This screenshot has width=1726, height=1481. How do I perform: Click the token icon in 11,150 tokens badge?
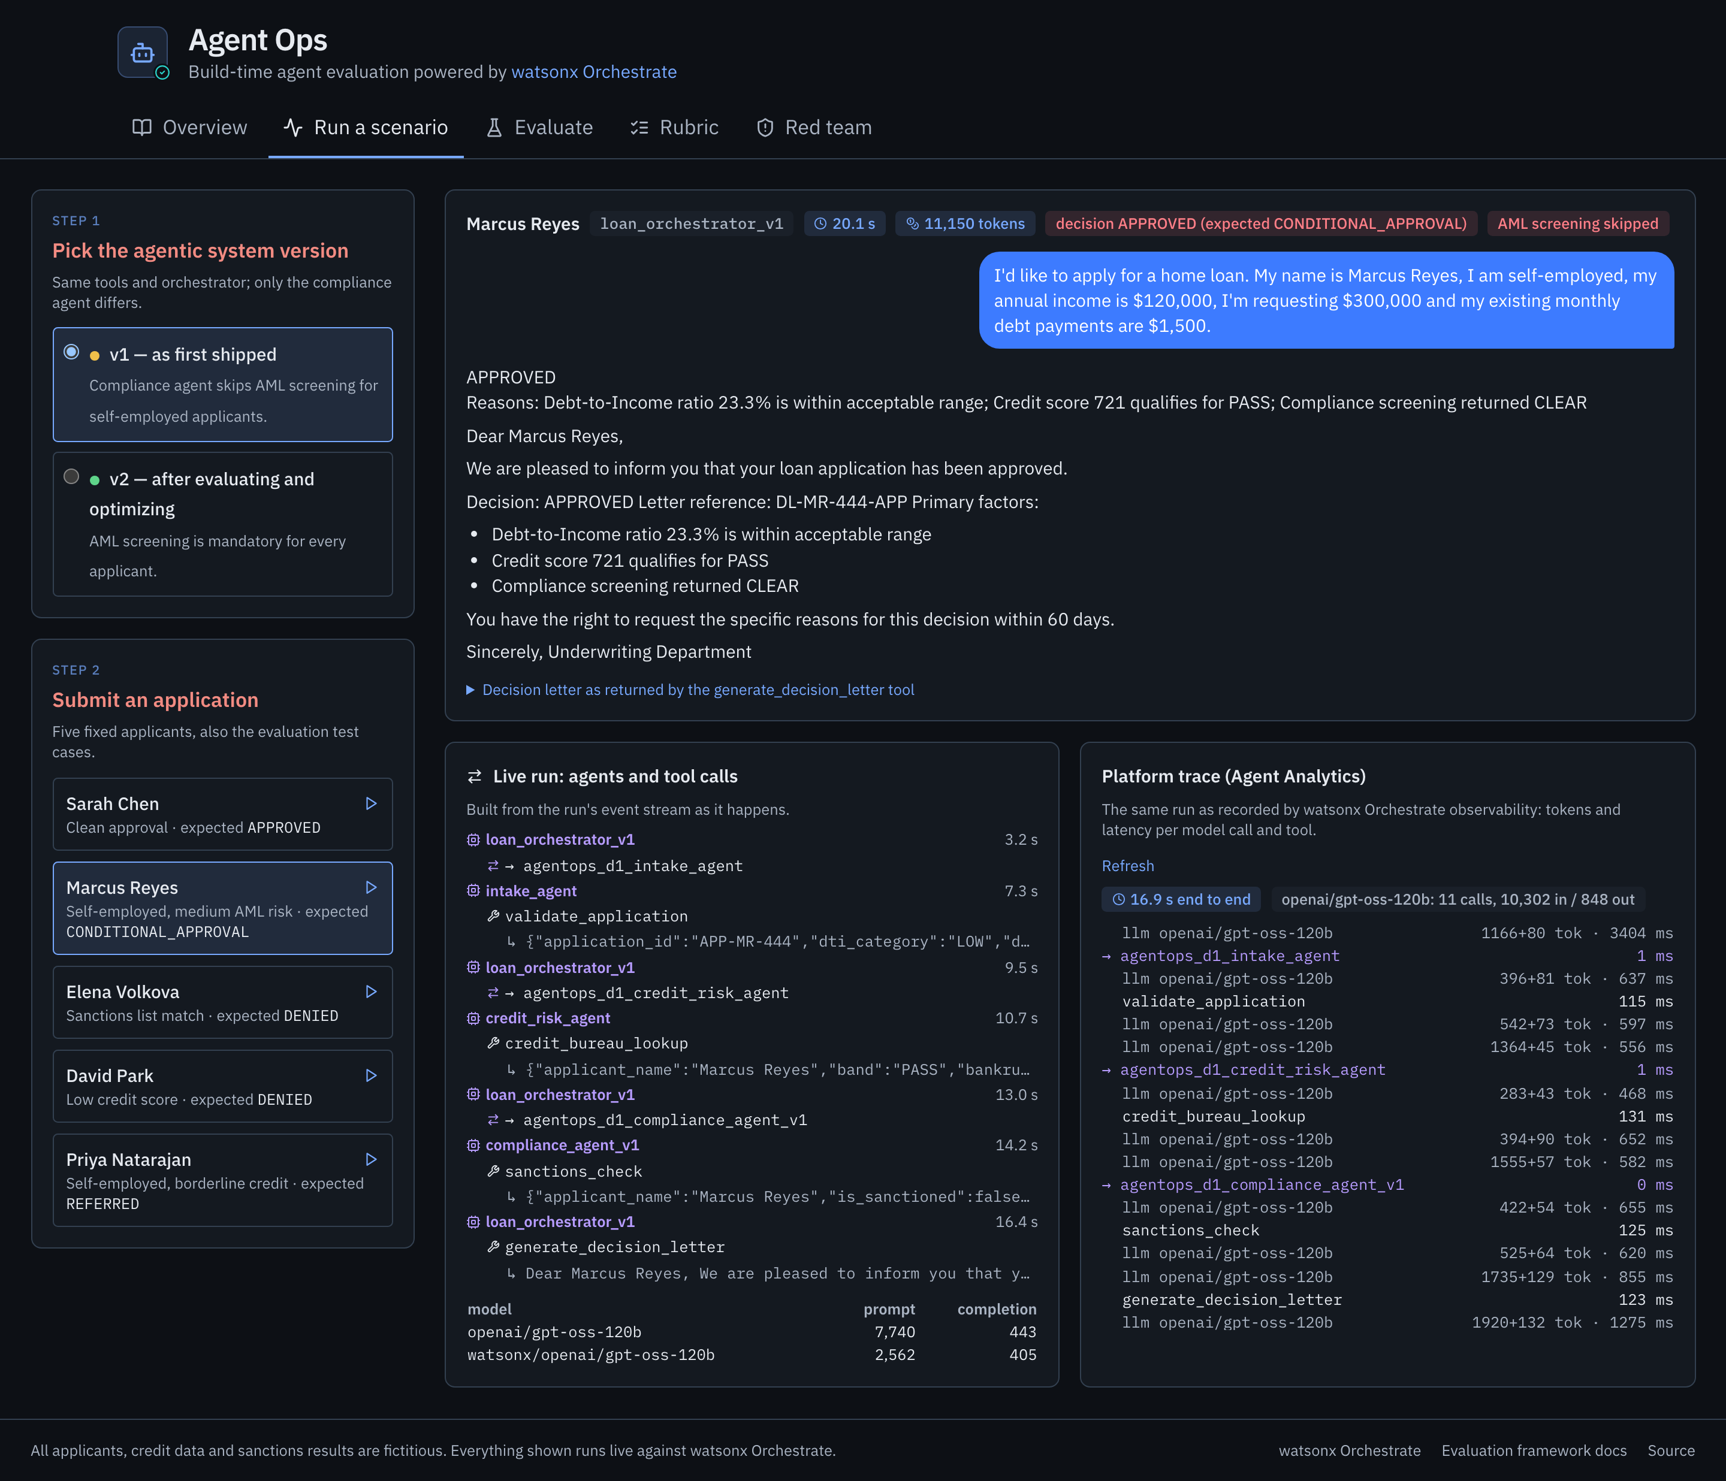tap(912, 224)
